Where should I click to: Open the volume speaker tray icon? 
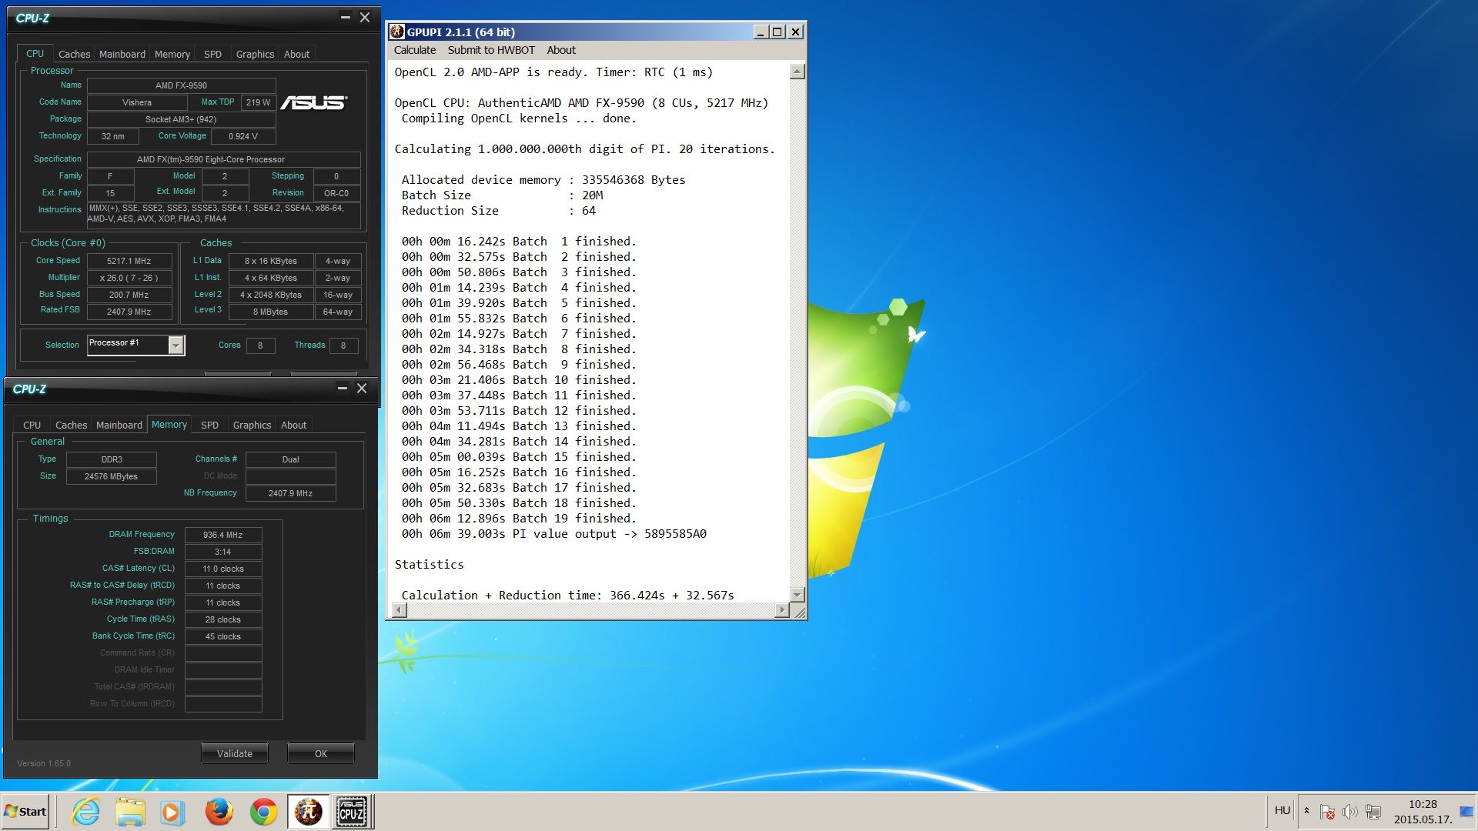pos(1350,812)
